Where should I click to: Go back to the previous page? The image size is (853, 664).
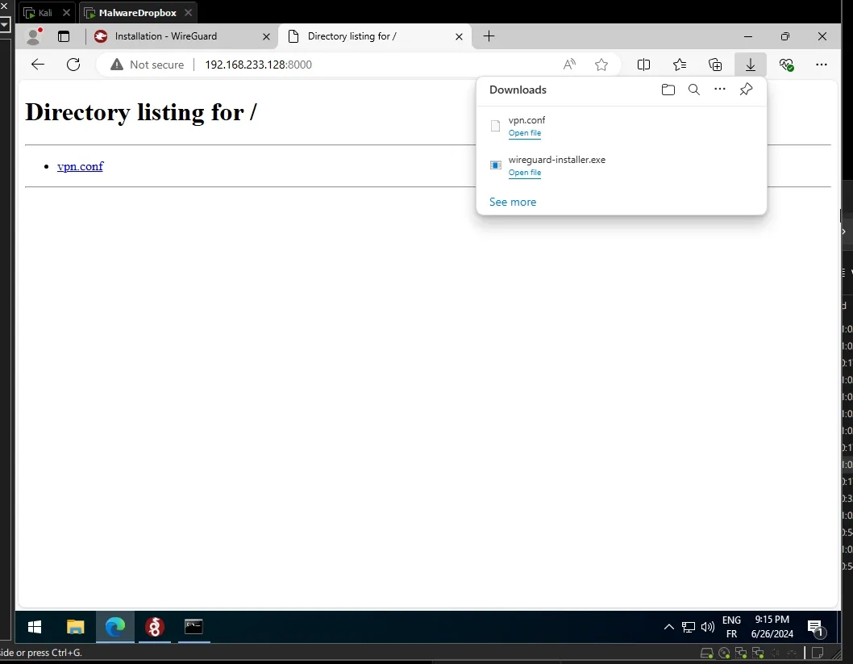click(38, 65)
